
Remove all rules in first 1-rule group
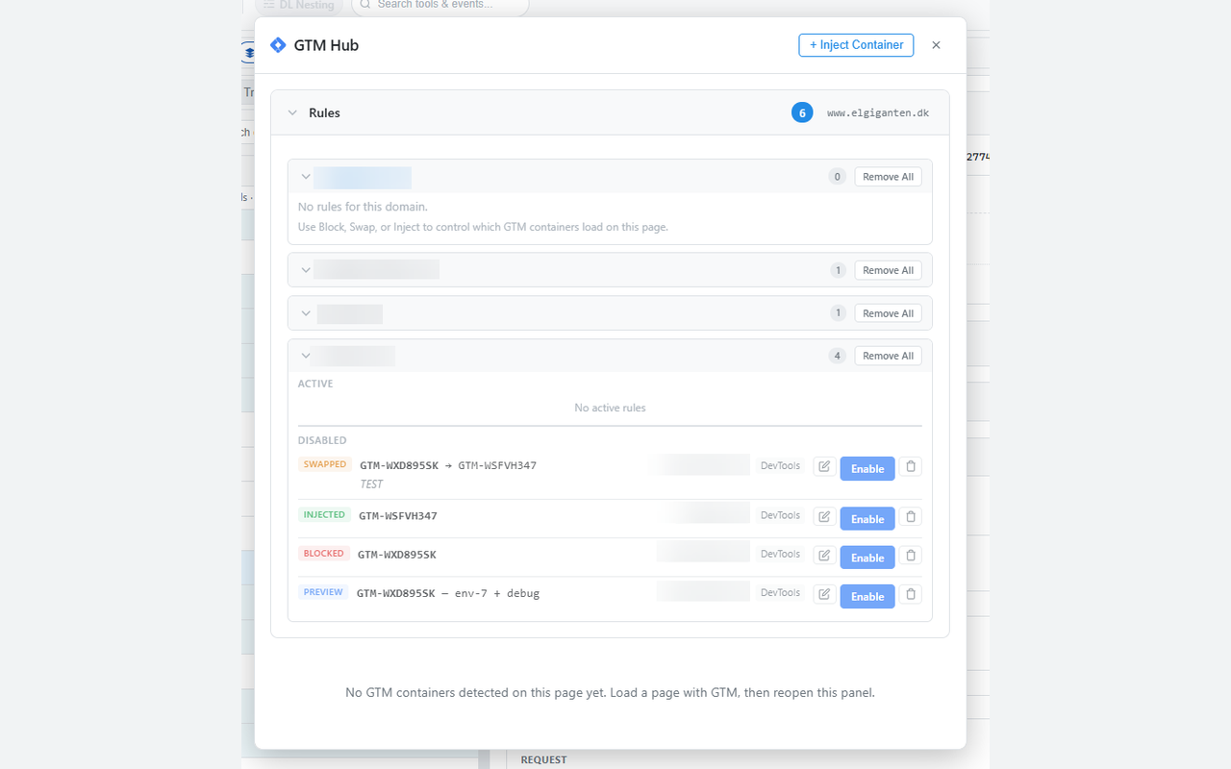click(888, 270)
